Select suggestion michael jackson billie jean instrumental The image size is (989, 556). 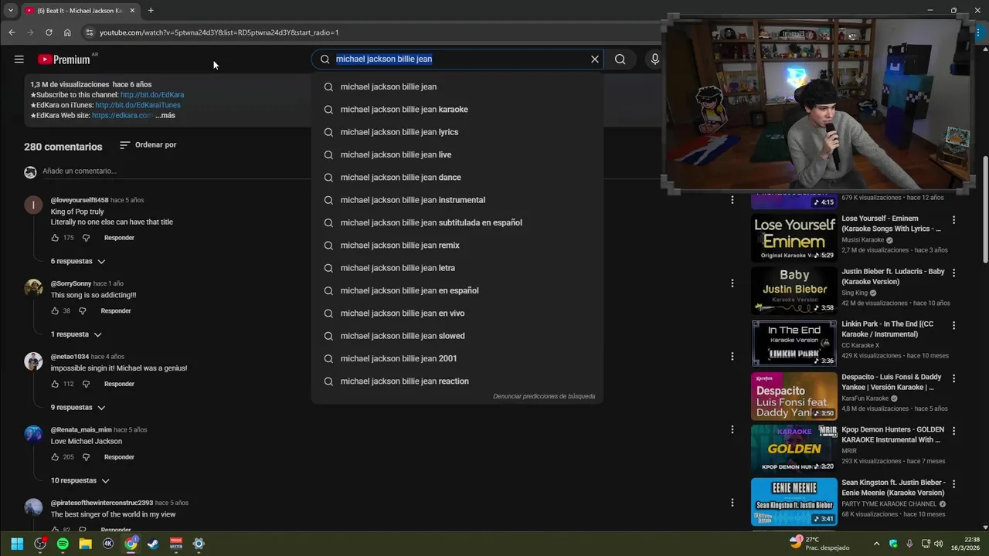(457, 200)
